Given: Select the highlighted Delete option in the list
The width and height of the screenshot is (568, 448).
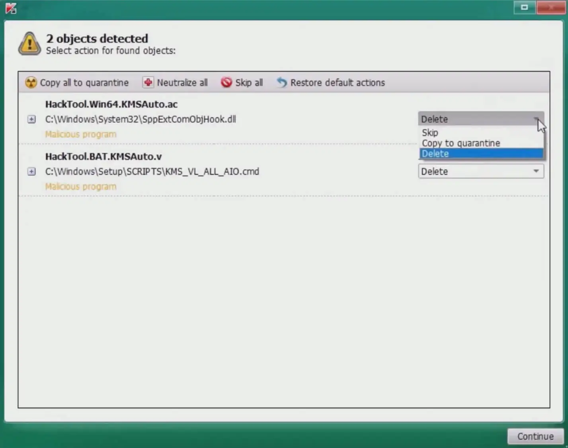Looking at the screenshot, I should click(x=481, y=154).
